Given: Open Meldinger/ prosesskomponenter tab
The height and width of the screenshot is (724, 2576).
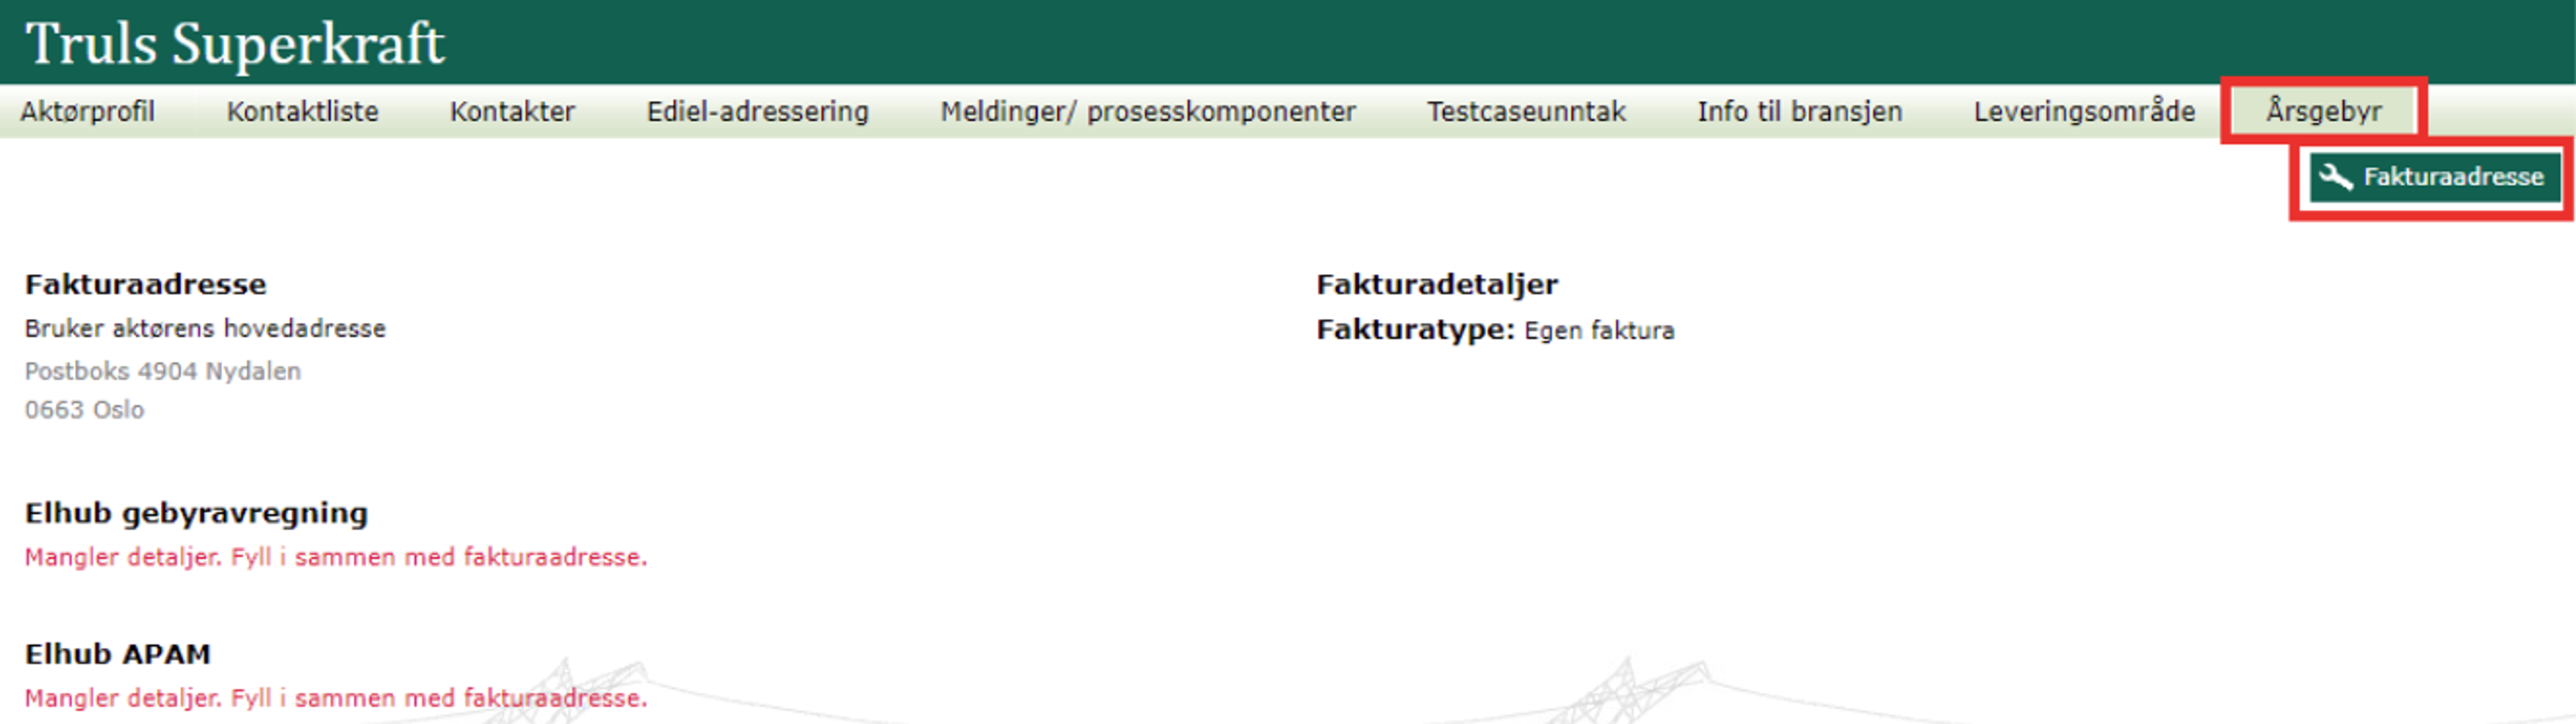Looking at the screenshot, I should (x=1147, y=111).
